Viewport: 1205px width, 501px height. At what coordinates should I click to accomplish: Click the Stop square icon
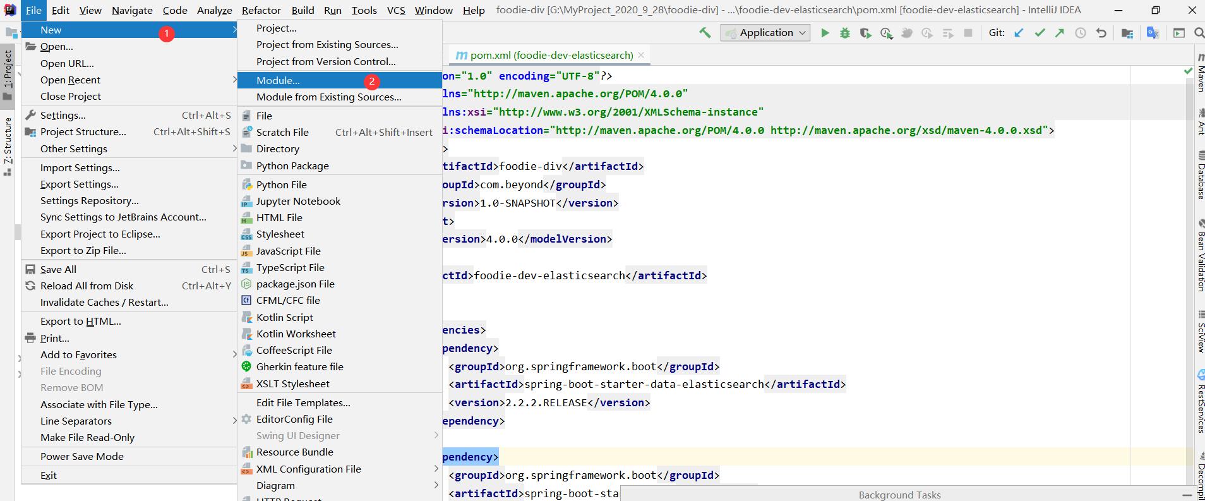pyautogui.click(x=968, y=33)
